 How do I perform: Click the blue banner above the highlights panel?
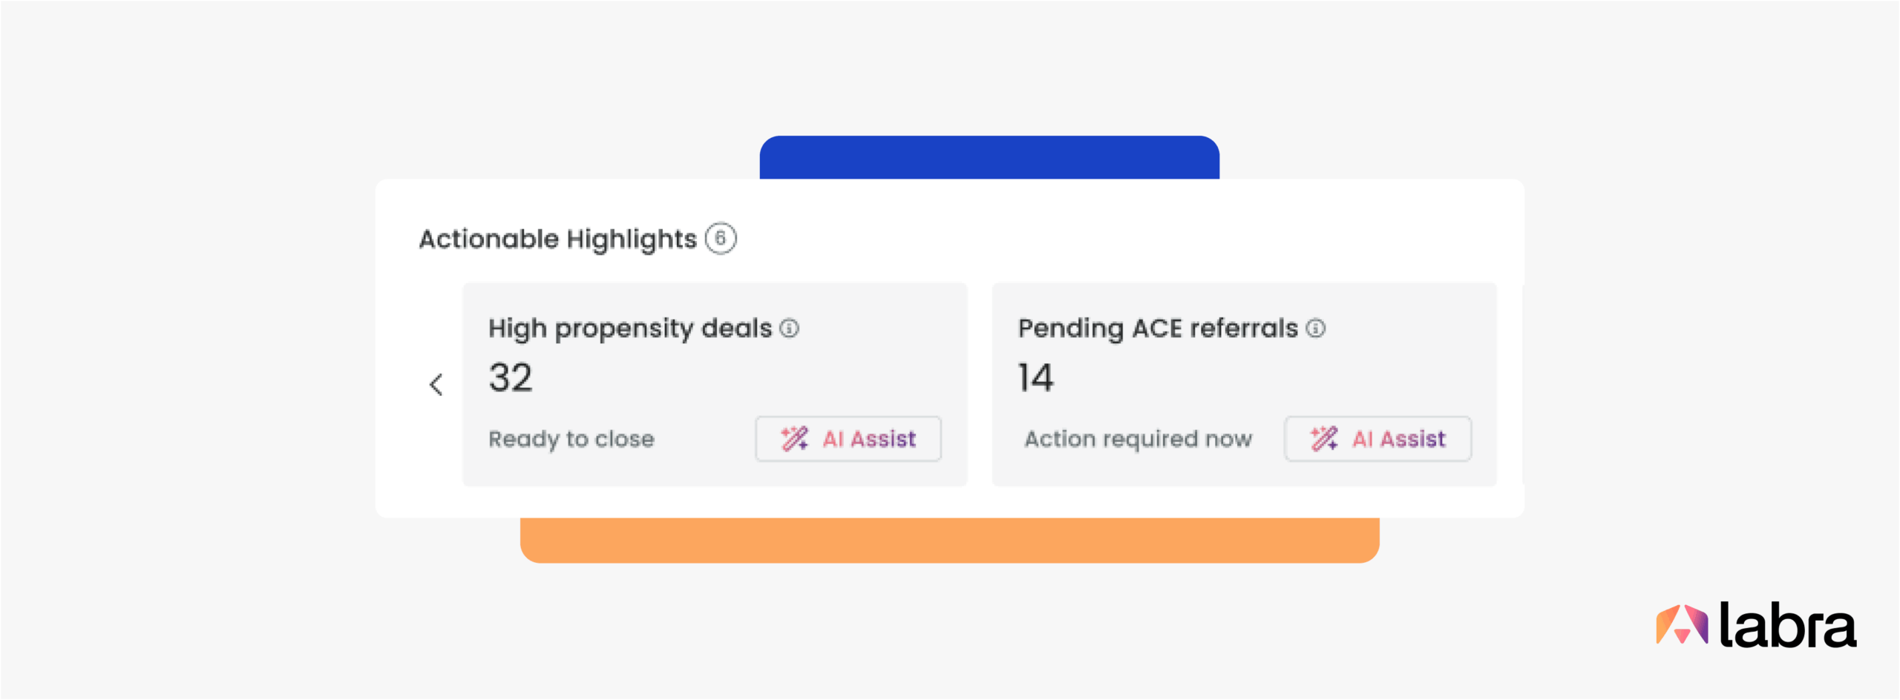989,157
